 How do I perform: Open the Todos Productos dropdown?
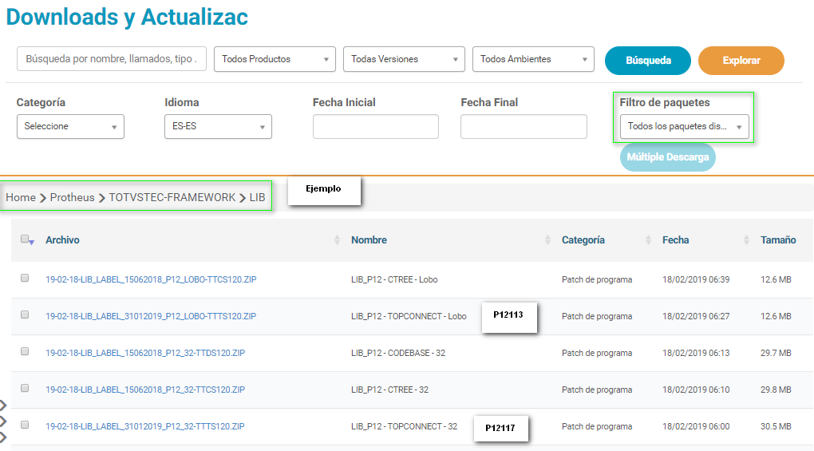tap(275, 59)
